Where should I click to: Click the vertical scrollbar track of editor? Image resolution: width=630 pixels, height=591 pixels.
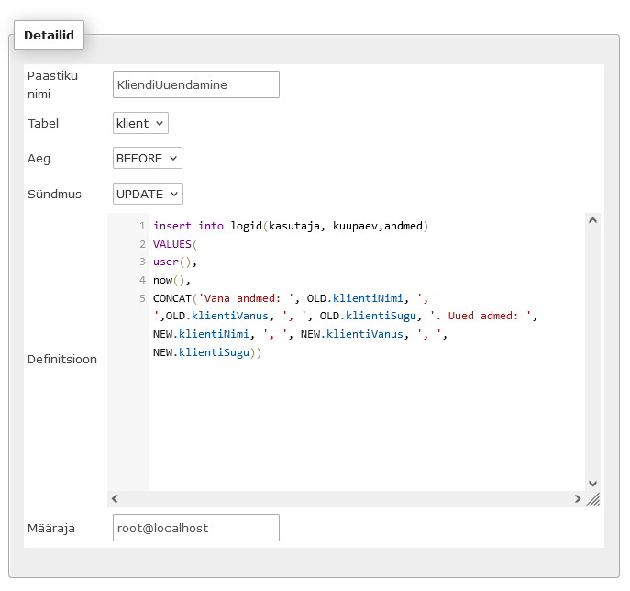(x=592, y=351)
